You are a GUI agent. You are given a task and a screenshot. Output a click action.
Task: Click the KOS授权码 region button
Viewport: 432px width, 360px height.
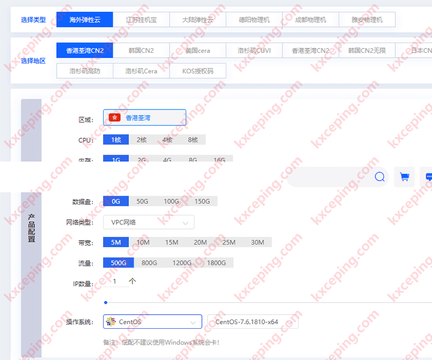coord(198,71)
